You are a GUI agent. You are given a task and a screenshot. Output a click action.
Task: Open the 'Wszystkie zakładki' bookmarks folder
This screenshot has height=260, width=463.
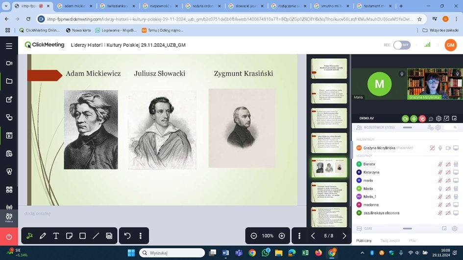coord(440,30)
